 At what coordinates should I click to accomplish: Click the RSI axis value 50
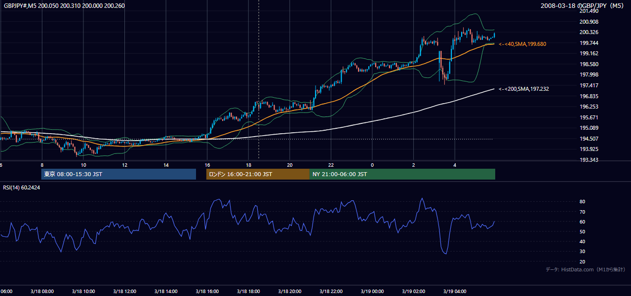(x=582, y=231)
